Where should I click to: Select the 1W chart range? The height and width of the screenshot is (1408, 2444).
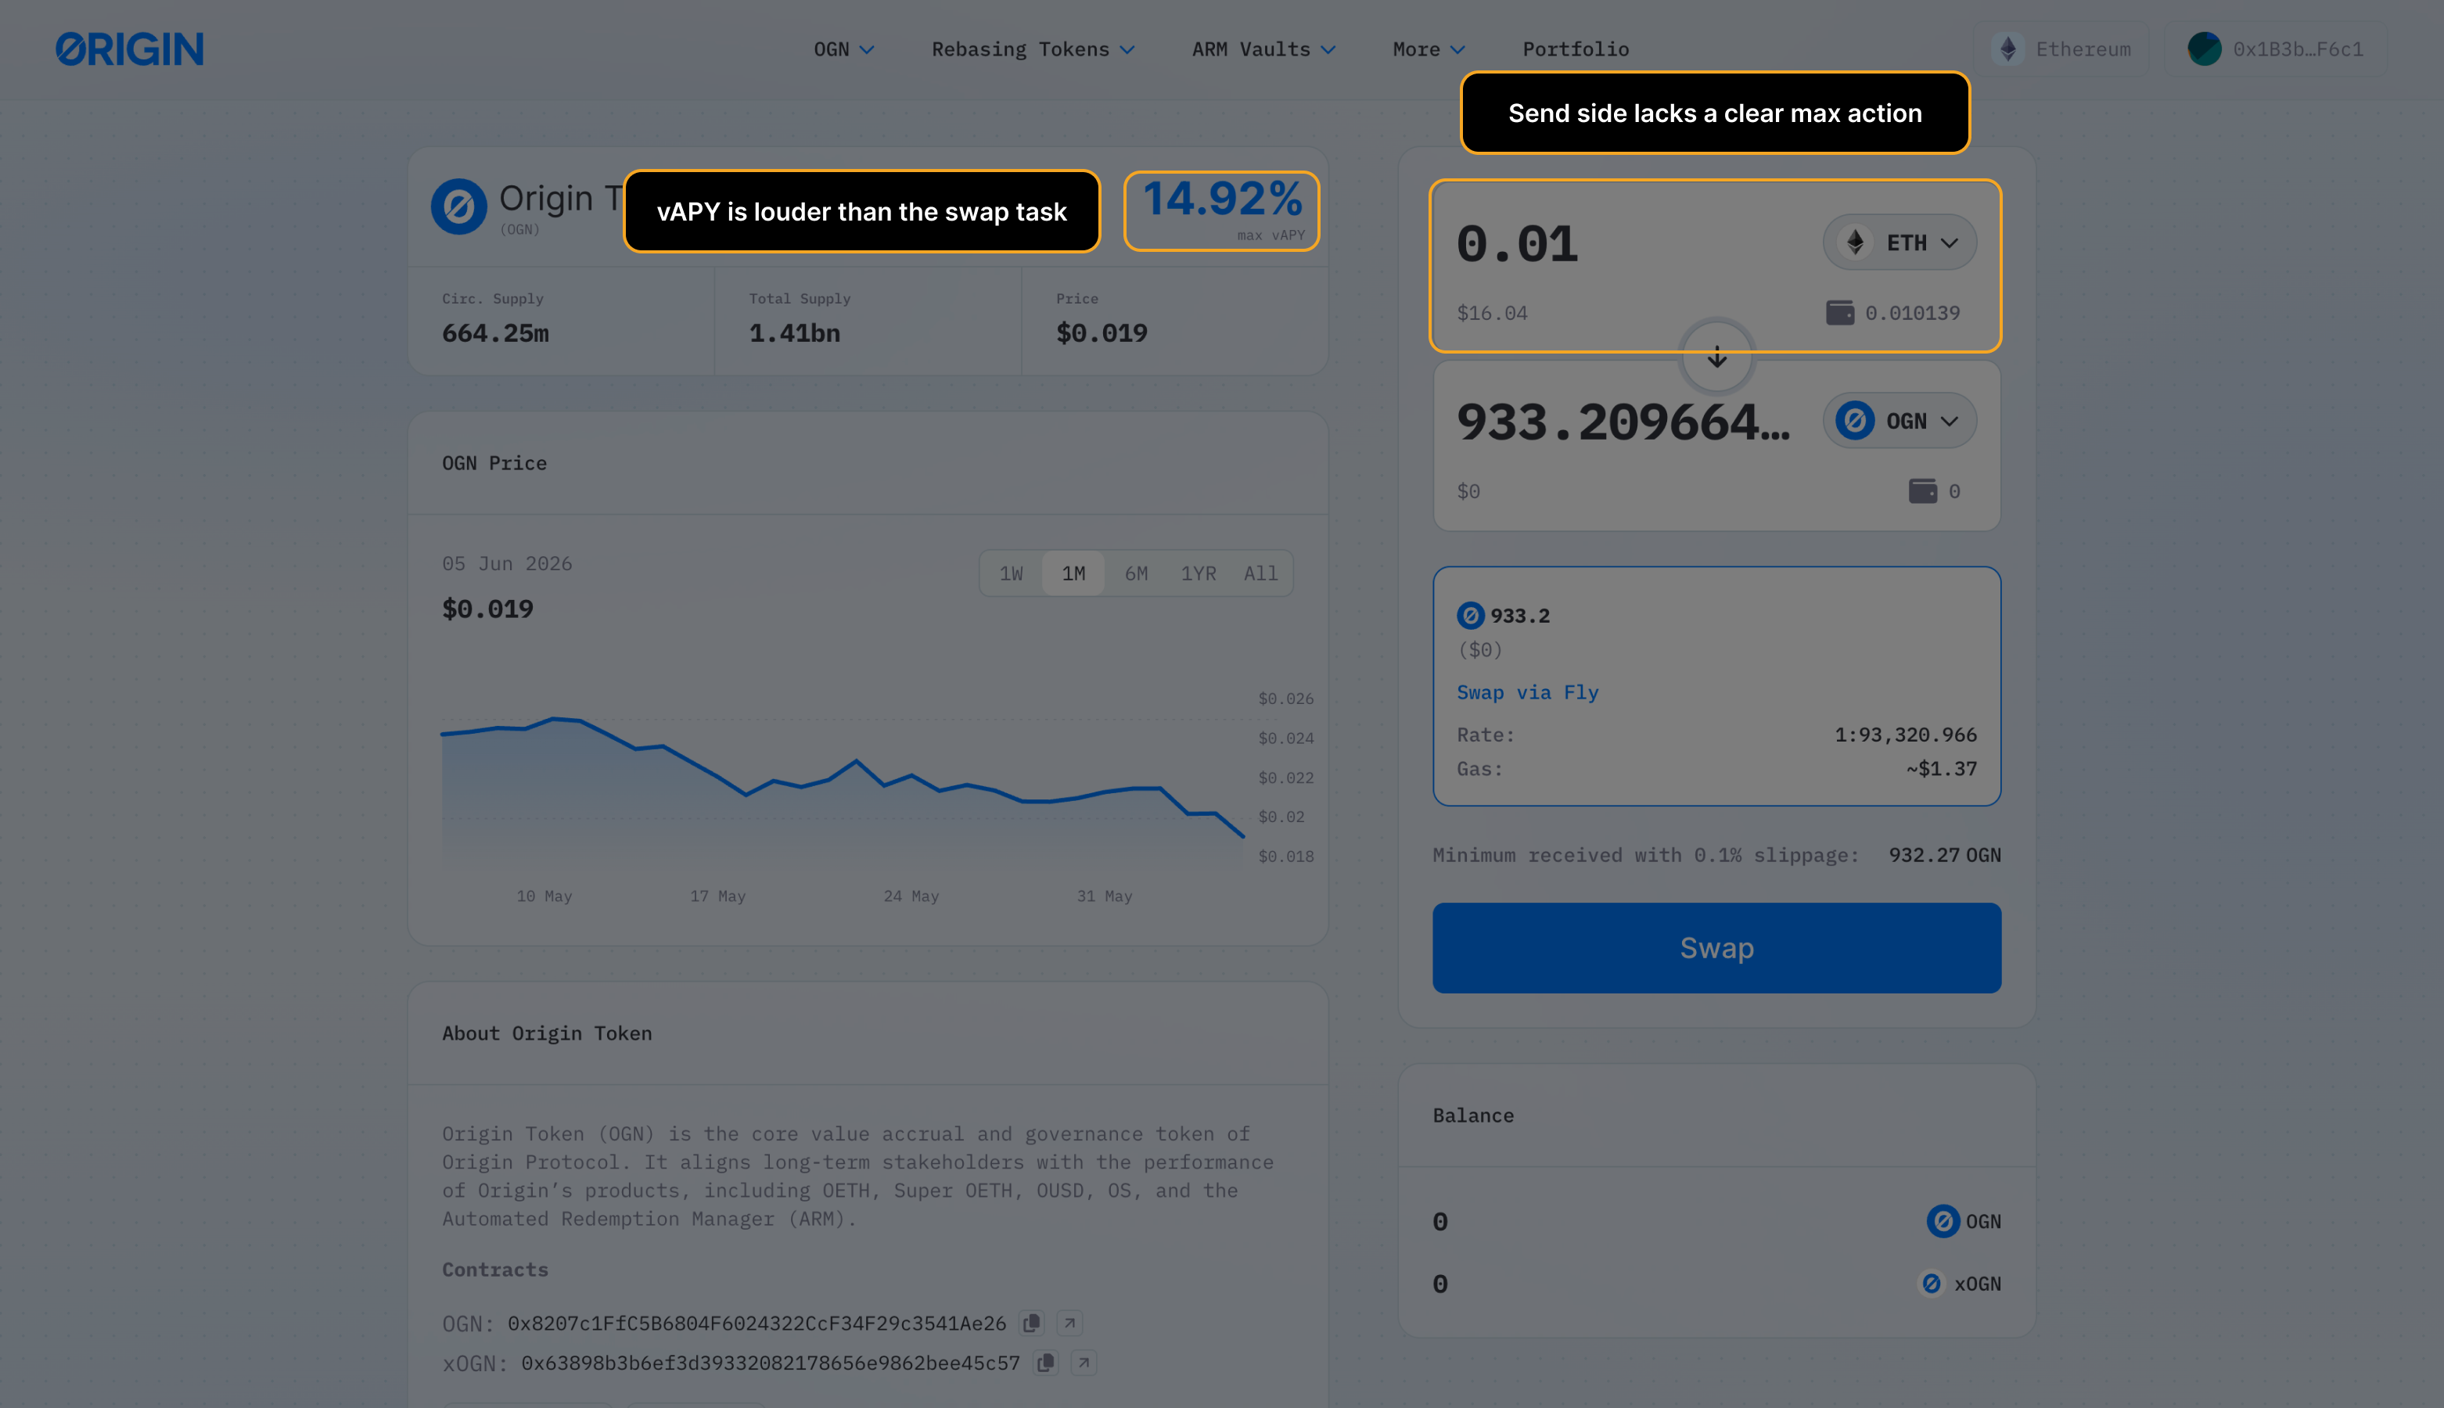1011,573
